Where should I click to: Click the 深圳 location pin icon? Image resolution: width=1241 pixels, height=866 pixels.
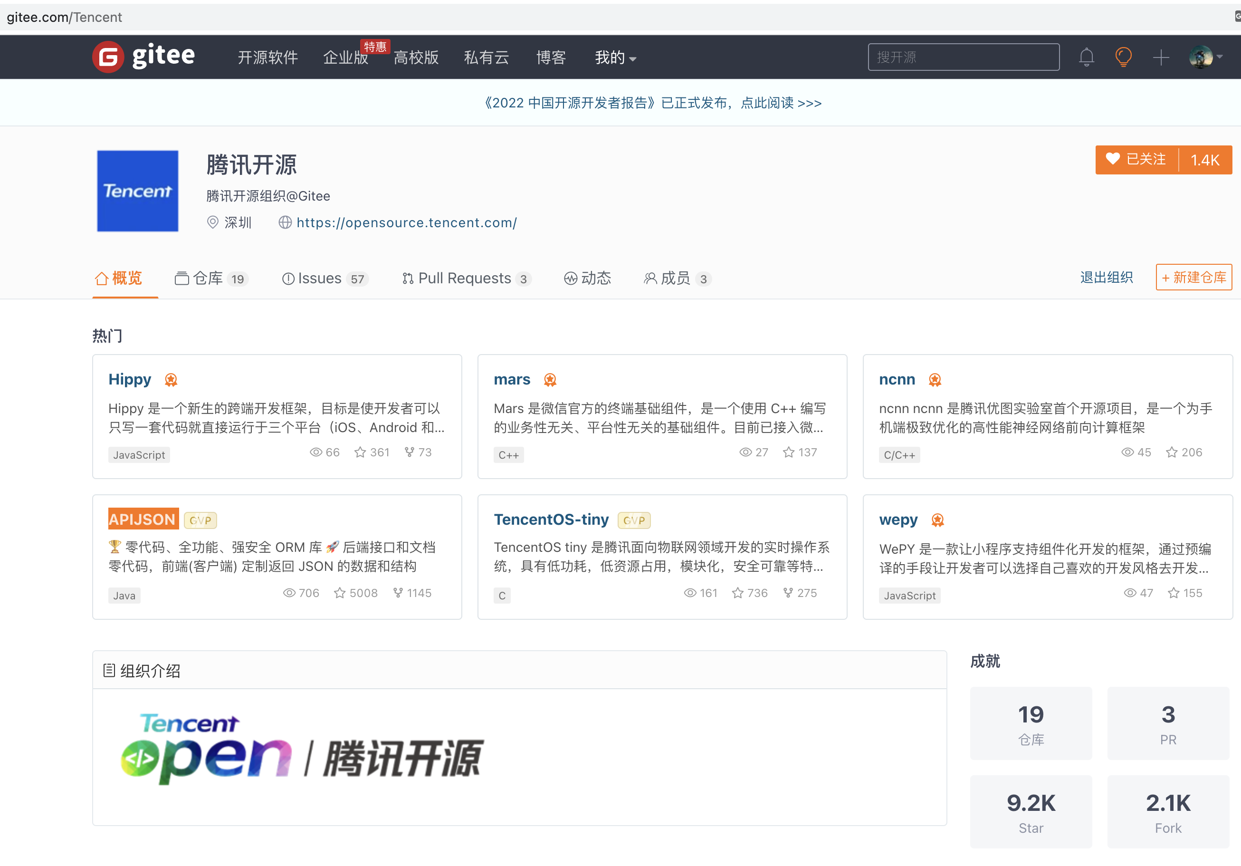point(213,222)
